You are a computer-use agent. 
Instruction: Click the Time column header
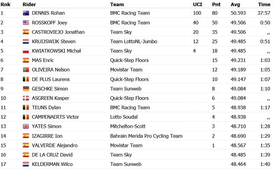264,4
